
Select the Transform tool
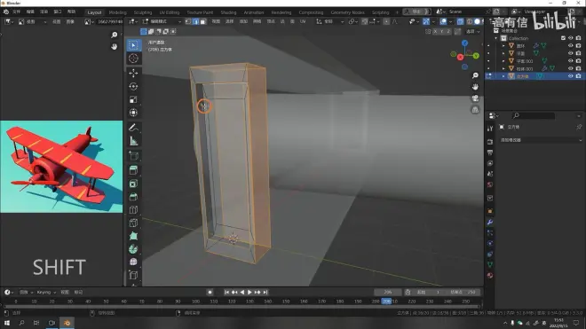point(133,113)
